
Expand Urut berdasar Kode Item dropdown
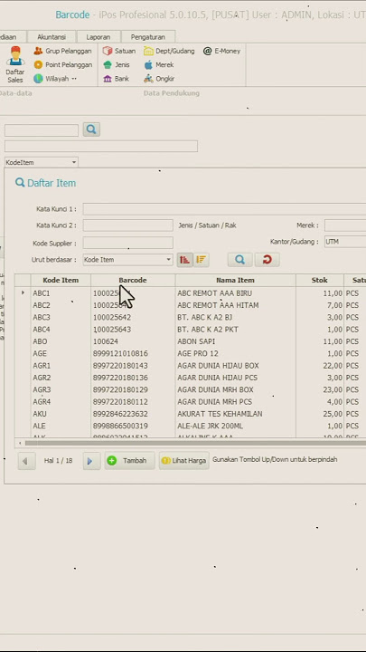[x=168, y=260]
